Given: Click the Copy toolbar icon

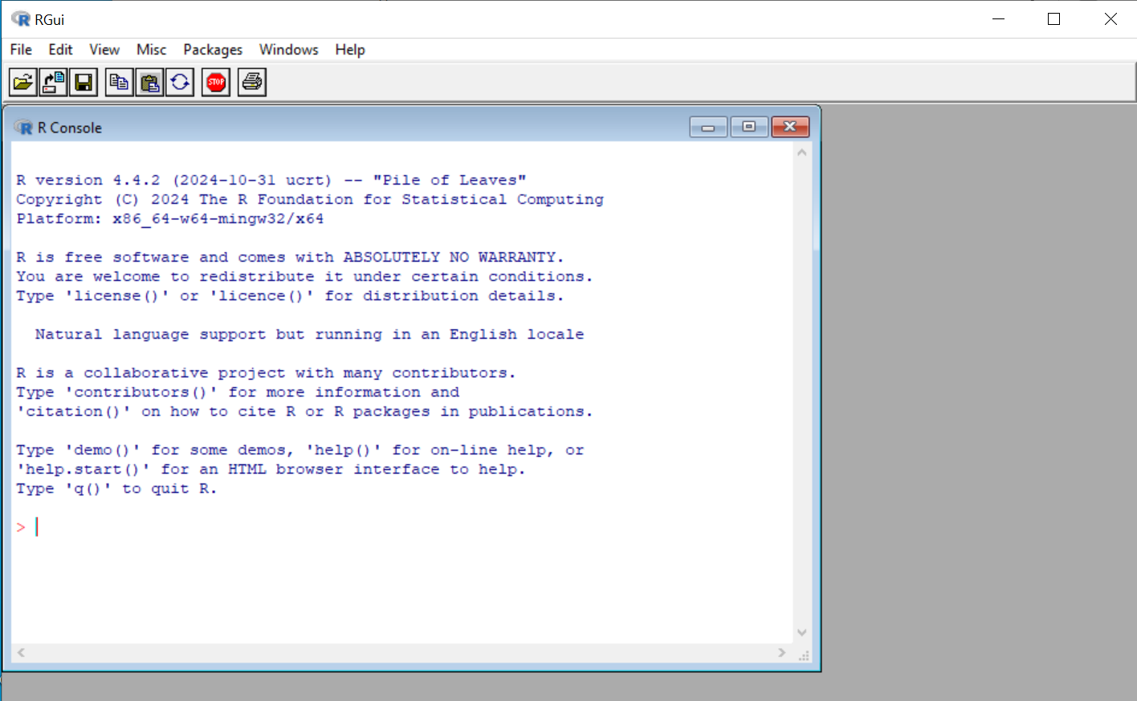Looking at the screenshot, I should (x=120, y=82).
